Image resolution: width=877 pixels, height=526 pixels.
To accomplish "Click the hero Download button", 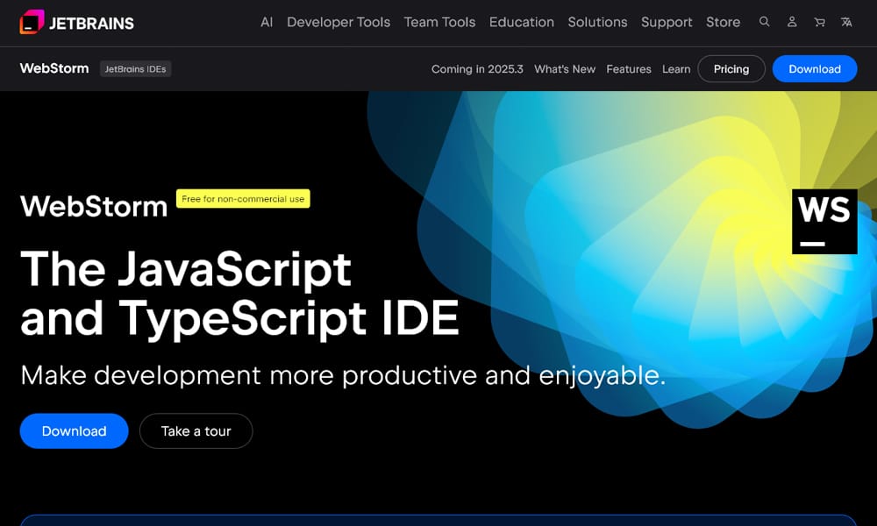I will pos(74,430).
